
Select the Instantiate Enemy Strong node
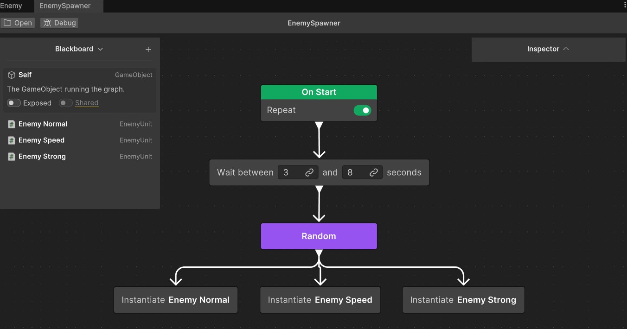[x=463, y=300]
